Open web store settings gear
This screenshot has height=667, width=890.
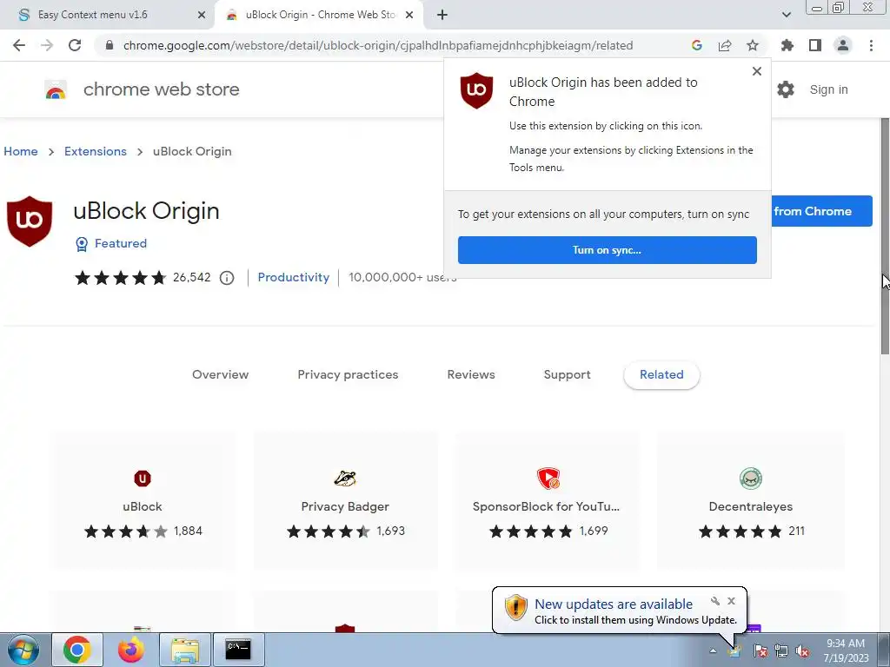click(786, 89)
